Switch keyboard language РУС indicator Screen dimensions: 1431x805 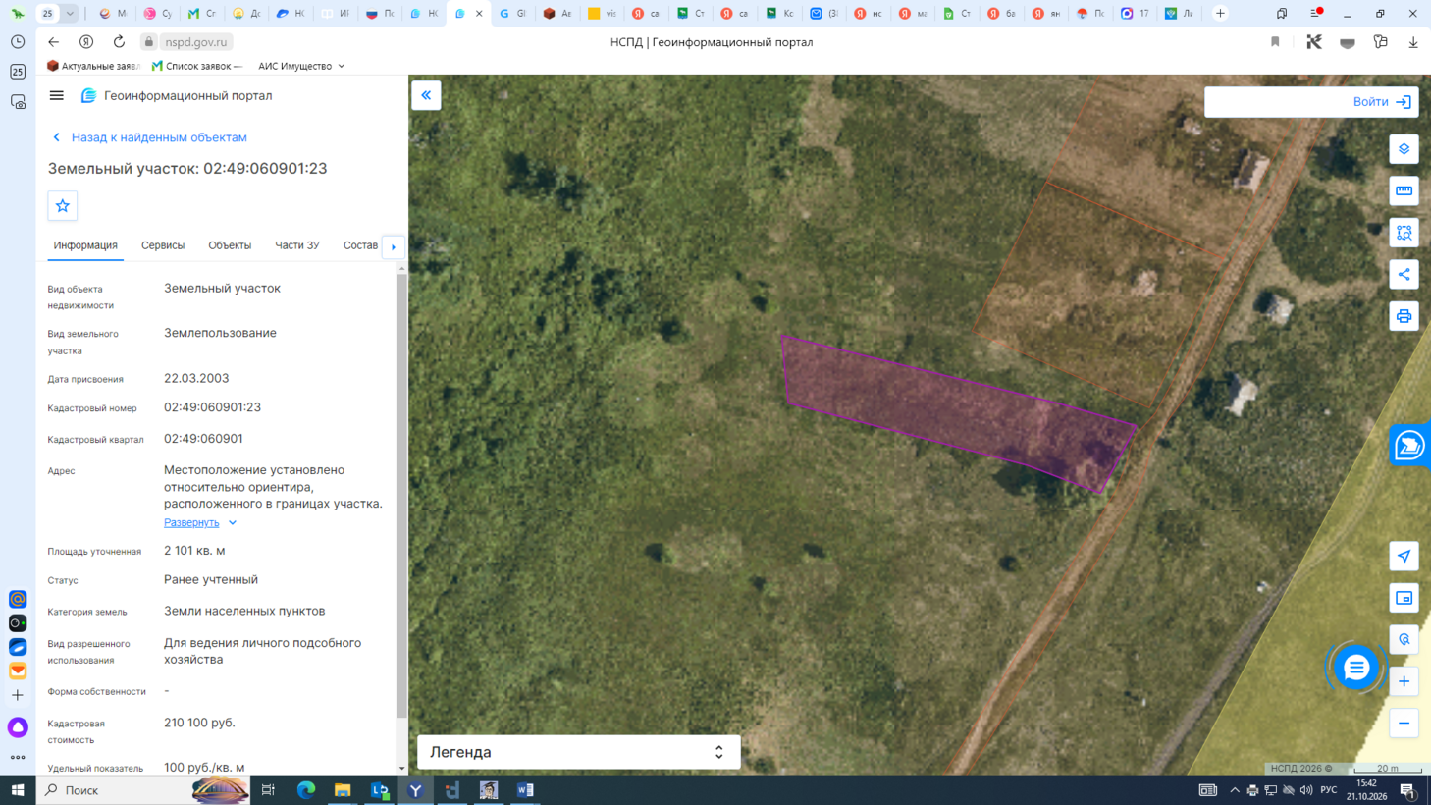pyautogui.click(x=1329, y=790)
